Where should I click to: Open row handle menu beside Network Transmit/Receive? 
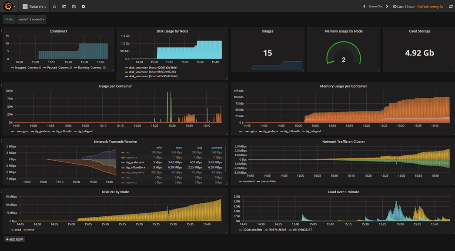1,141
